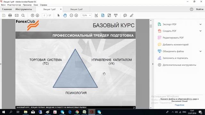Viewport: 205px width, 115px height.
Task: Activate the Hand pan tool
Action: pos(65,15)
